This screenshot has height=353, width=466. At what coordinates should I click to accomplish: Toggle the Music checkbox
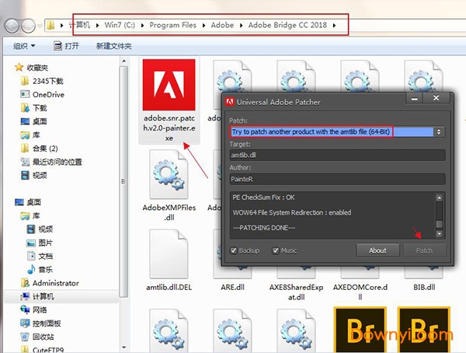[x=276, y=250]
